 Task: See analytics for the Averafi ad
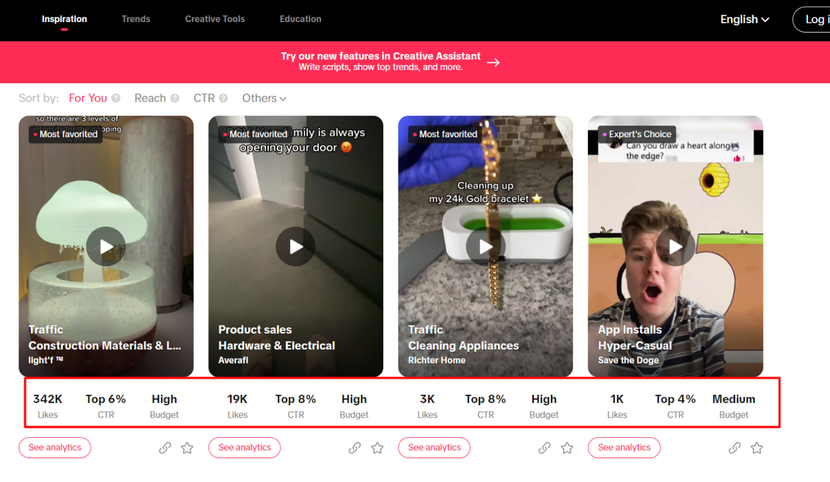coord(244,448)
